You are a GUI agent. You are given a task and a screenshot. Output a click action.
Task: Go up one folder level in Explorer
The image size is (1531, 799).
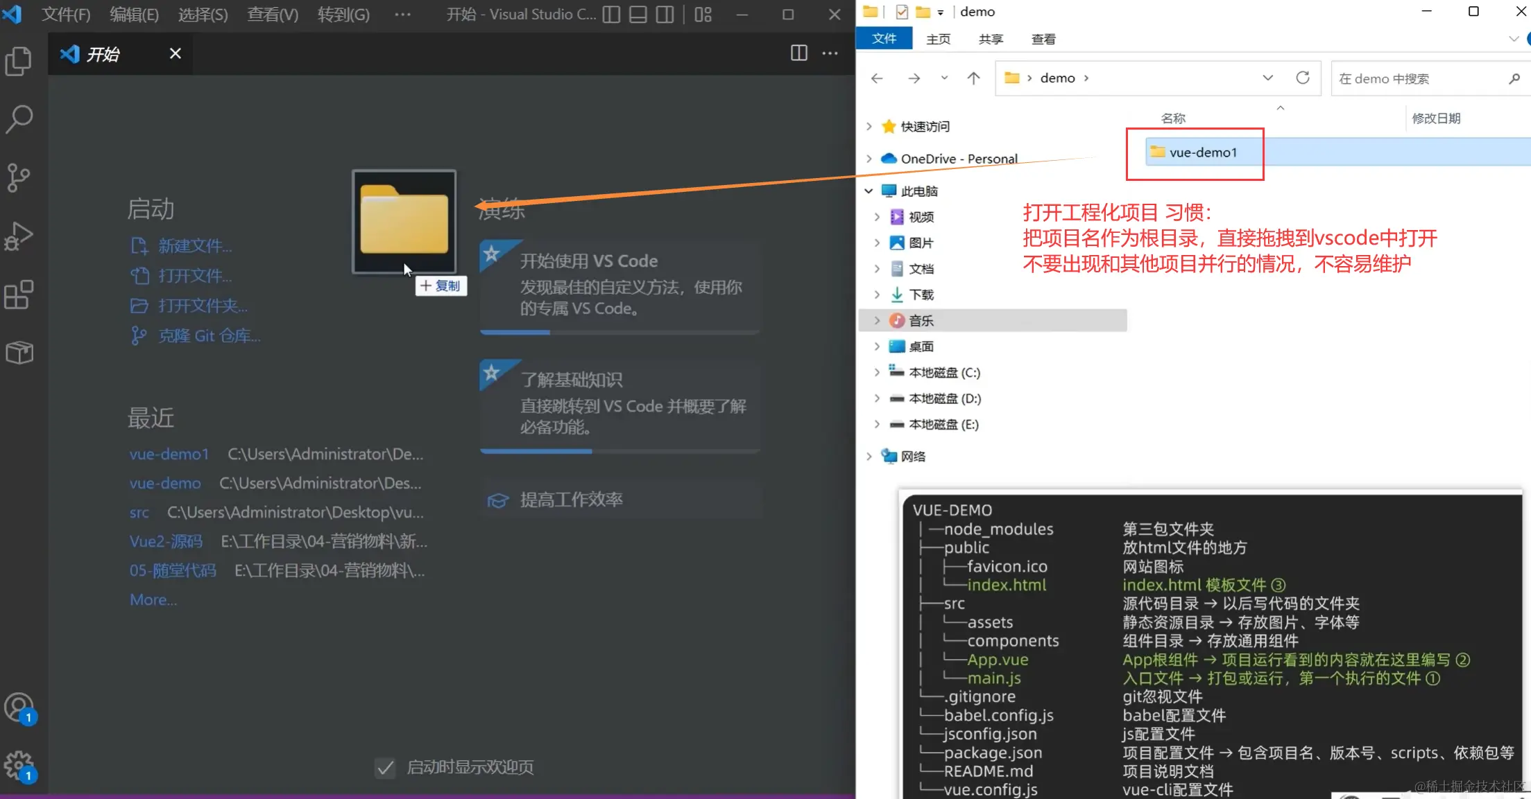pyautogui.click(x=974, y=78)
